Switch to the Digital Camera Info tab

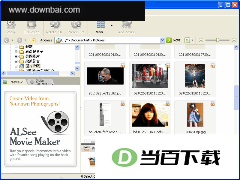42,82
